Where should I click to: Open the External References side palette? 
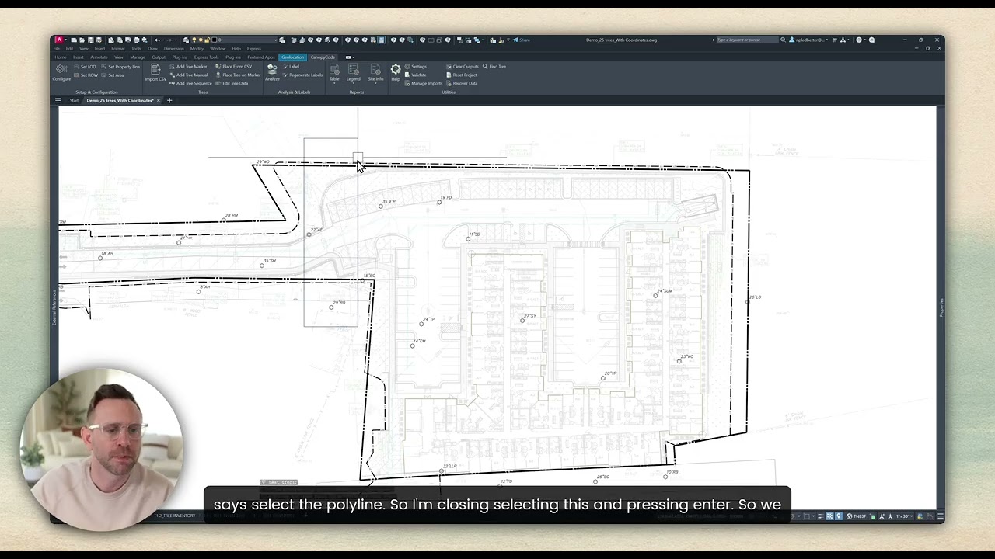[54, 308]
